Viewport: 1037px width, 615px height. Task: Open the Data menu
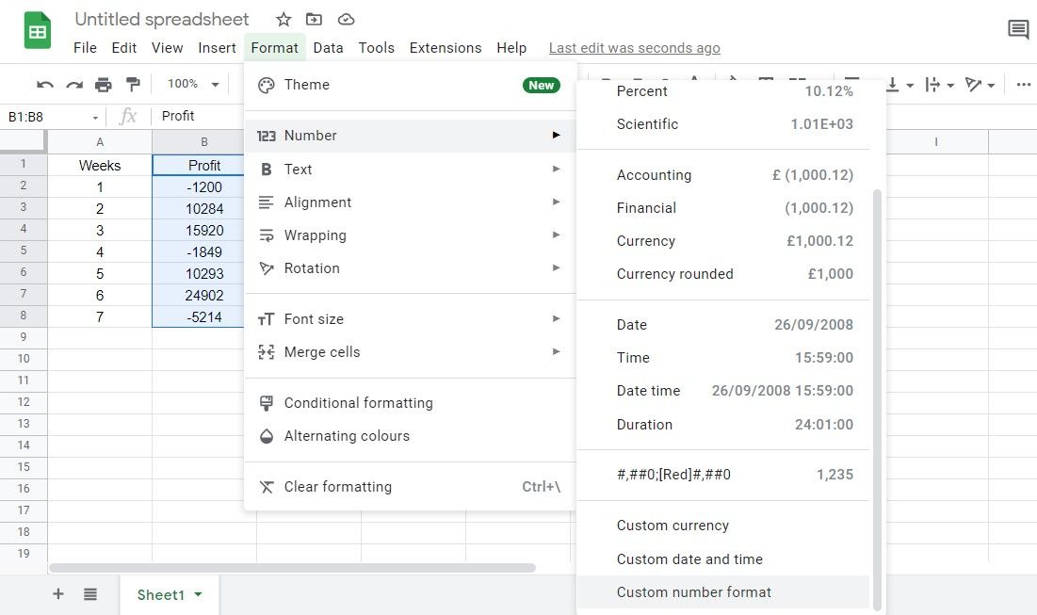pyautogui.click(x=328, y=48)
